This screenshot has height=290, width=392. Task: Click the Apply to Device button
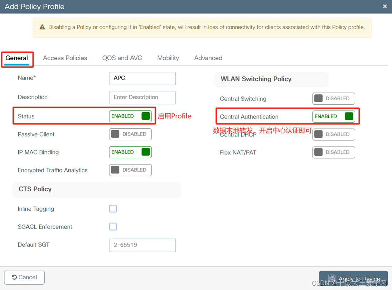tap(354, 278)
